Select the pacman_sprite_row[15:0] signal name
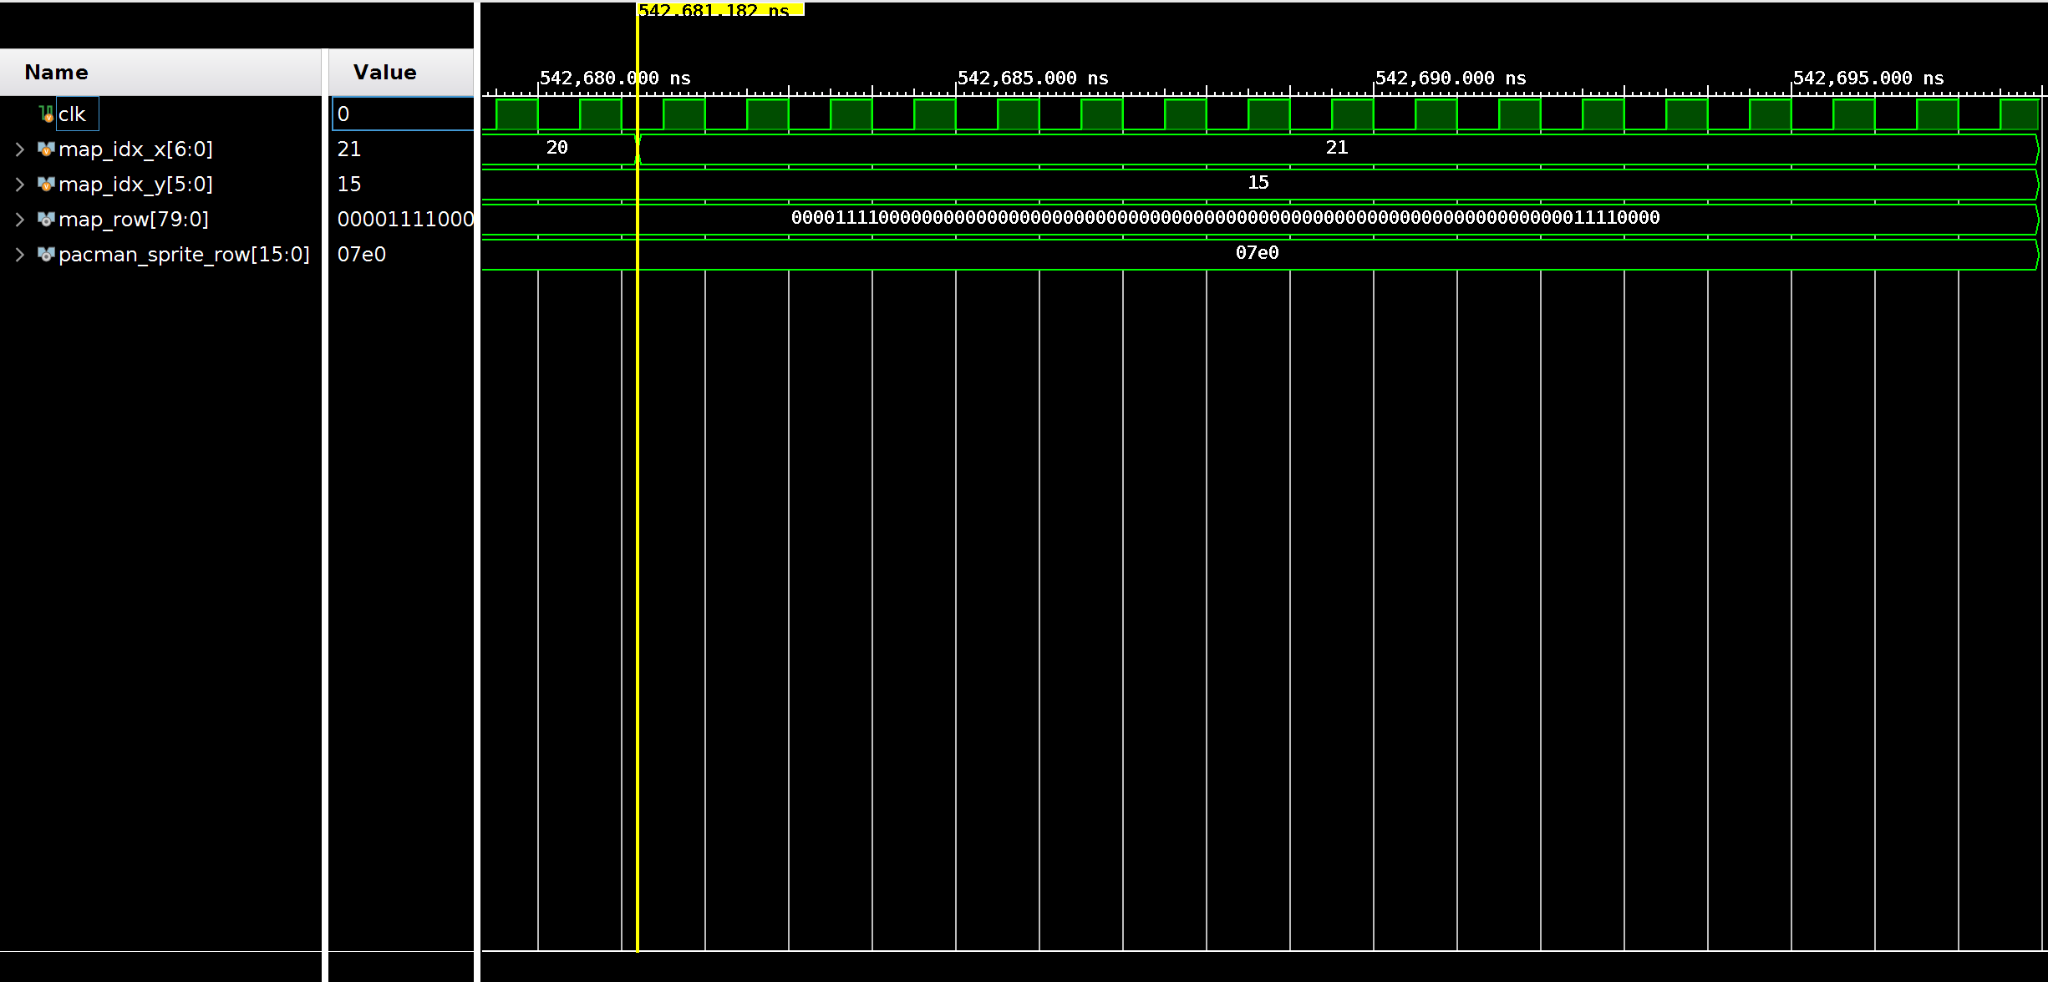Viewport: 2048px width, 982px height. click(184, 255)
